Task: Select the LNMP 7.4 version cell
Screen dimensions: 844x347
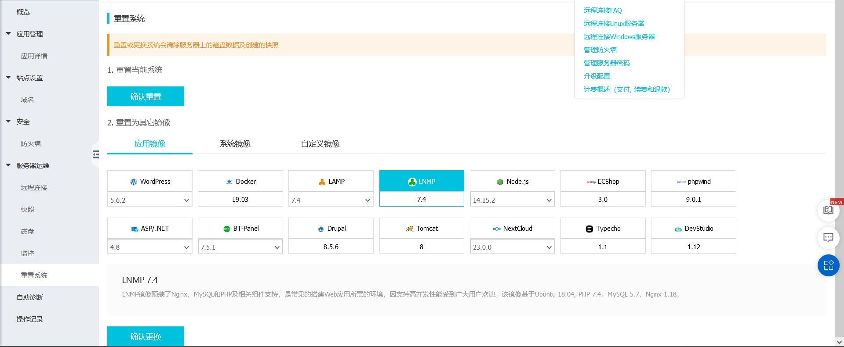Action: [422, 199]
